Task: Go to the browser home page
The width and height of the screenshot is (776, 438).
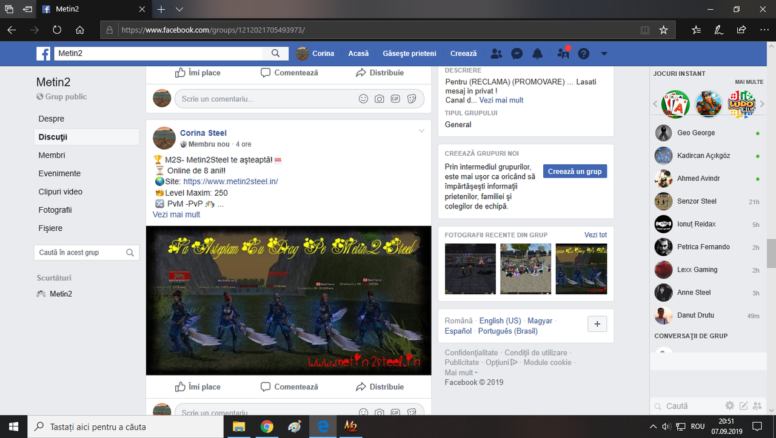Action: [79, 30]
